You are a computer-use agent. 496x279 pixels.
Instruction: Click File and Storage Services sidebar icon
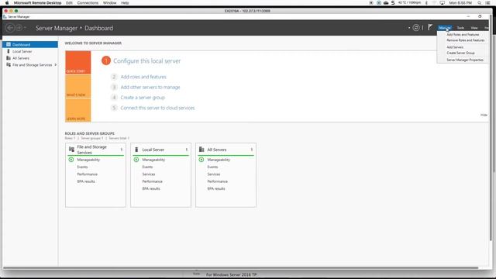pyautogui.click(x=9, y=65)
